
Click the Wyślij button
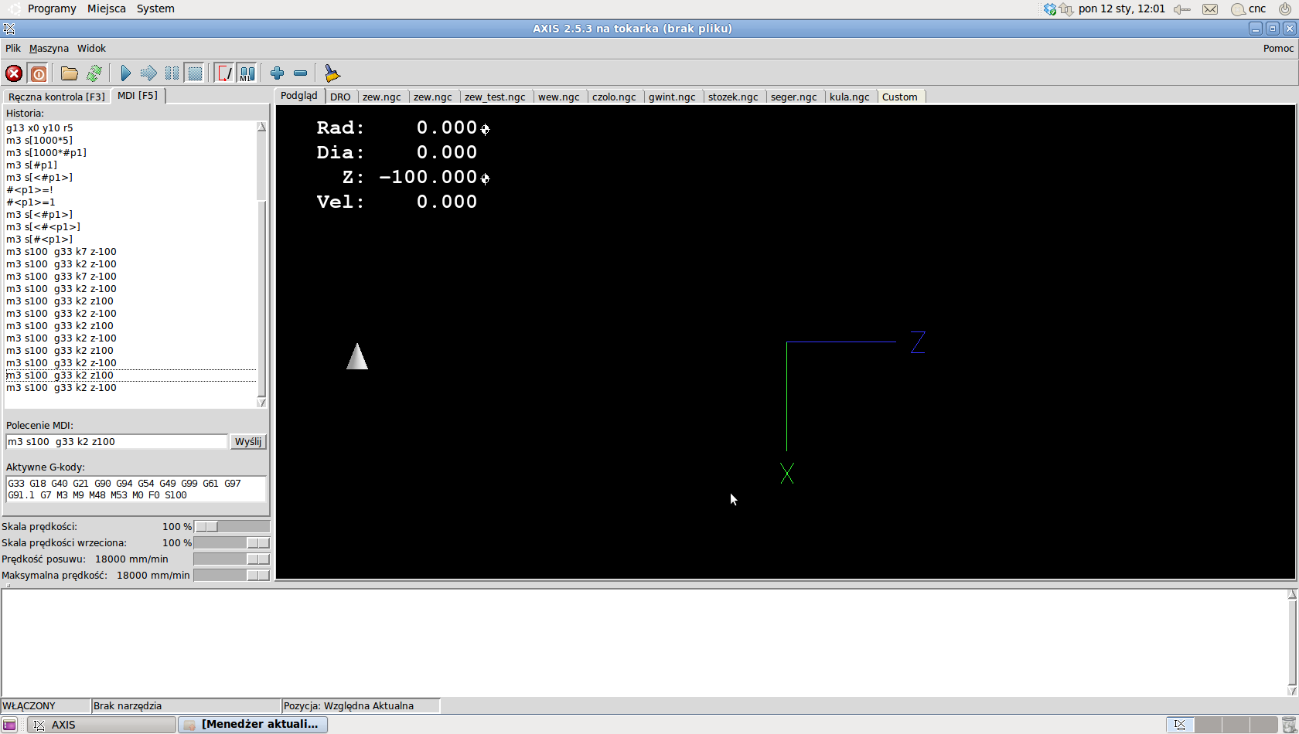coord(248,442)
